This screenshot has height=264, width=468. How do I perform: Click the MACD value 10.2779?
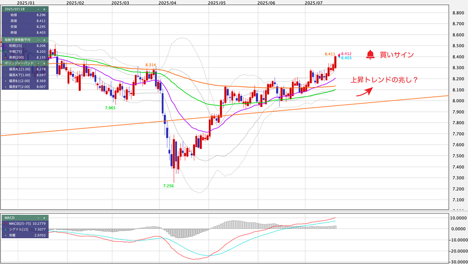coord(40,223)
